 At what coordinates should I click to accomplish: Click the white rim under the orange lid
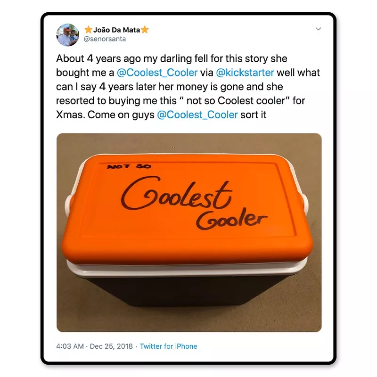187,270
